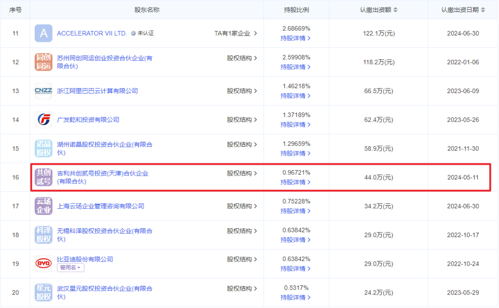Click the CNZZ logo for 浙江阿里巴巴云计算
499x308 pixels.
43,91
